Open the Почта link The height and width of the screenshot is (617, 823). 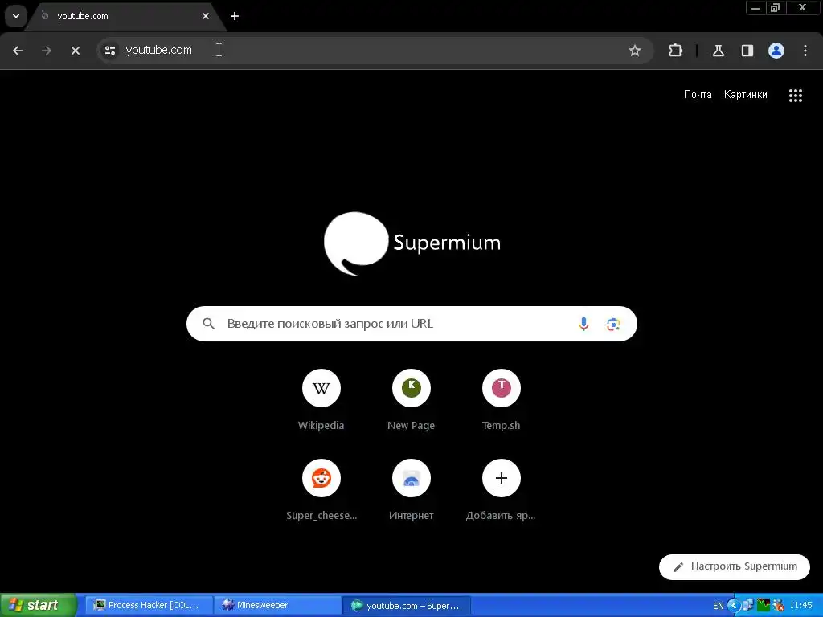coord(698,95)
